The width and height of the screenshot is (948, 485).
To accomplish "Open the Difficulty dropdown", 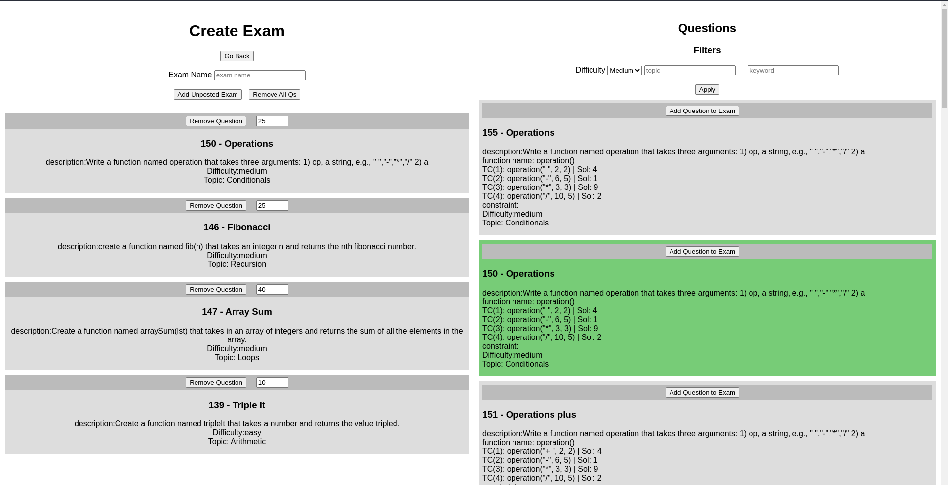I will pyautogui.click(x=624, y=71).
